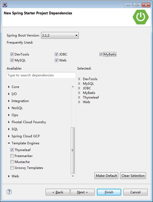This screenshot has height=202, width=153.
Task: Select DevTools label in Selected list
Action: tap(90, 79)
